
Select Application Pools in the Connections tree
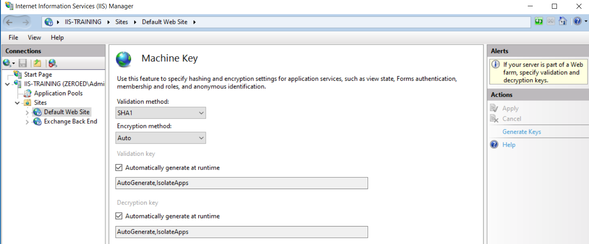(58, 93)
